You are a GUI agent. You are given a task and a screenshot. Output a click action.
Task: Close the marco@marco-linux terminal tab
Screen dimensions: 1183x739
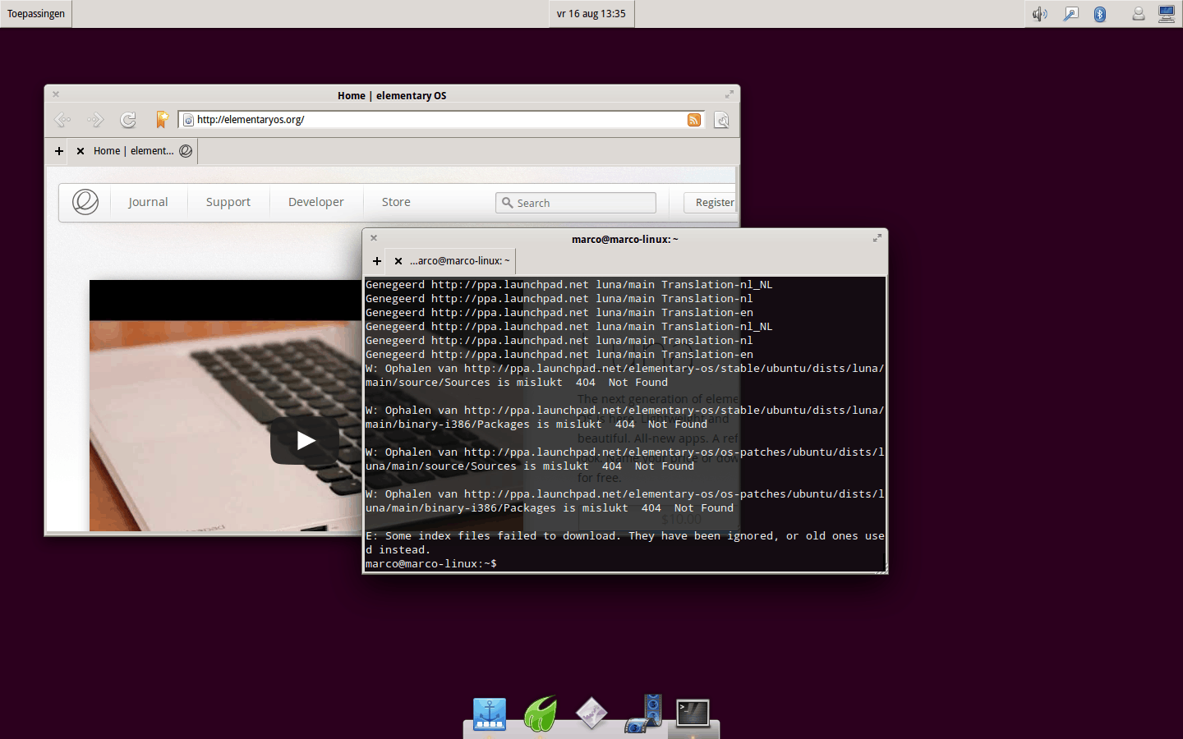coord(398,261)
